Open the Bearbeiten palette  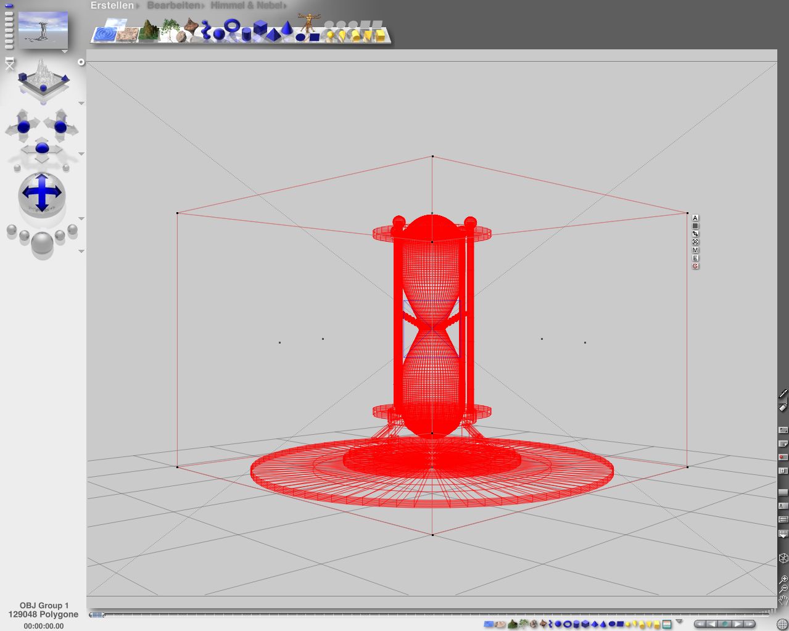tap(173, 6)
